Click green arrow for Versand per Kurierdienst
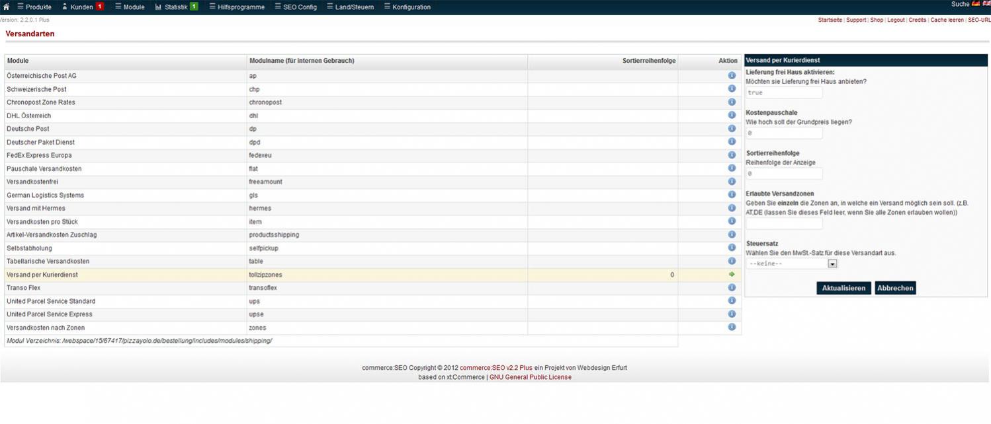991x424 pixels. coord(732,274)
